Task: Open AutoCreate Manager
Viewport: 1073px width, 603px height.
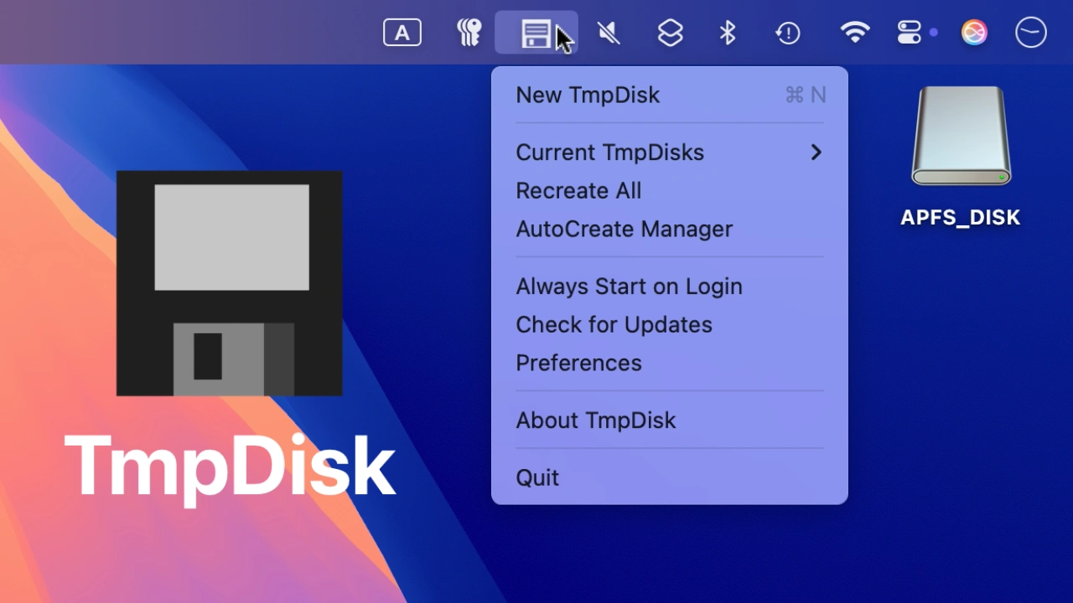Action: [624, 229]
